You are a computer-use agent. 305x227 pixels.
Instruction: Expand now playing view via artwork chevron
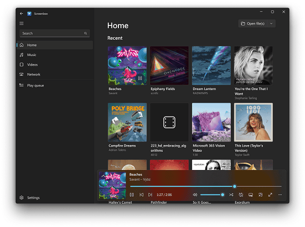[103, 176]
